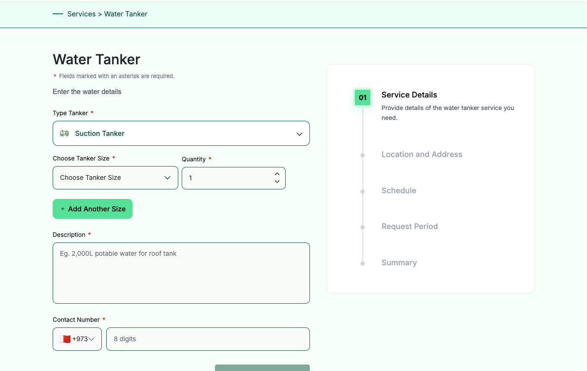
Task: Click the Quantity input field
Action: tap(234, 178)
